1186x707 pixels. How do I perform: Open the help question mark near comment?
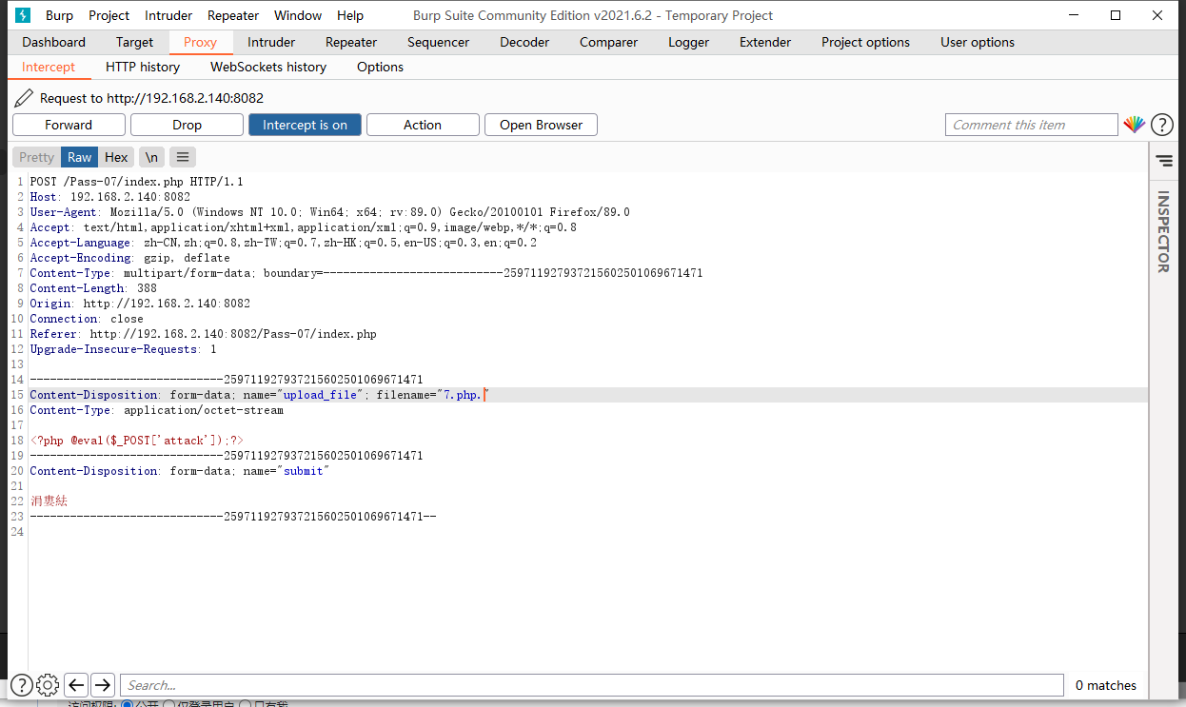tap(1161, 125)
